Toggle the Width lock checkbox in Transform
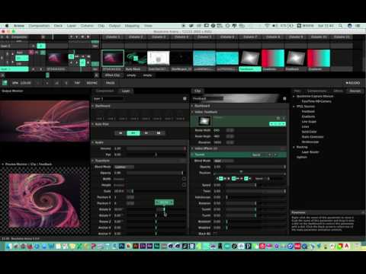This screenshot has height=274, width=366. (184, 179)
